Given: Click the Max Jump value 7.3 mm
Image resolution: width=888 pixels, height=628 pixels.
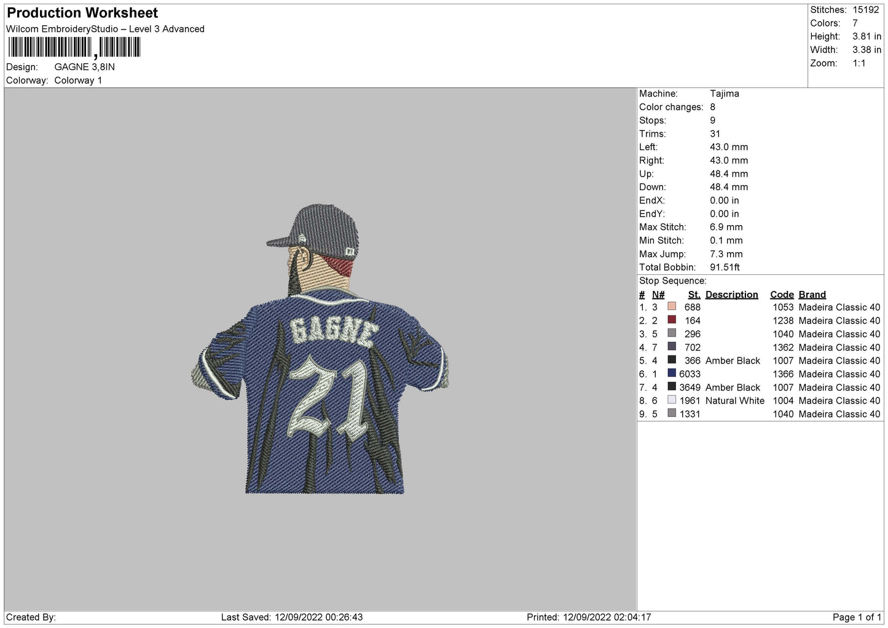Looking at the screenshot, I should (726, 254).
